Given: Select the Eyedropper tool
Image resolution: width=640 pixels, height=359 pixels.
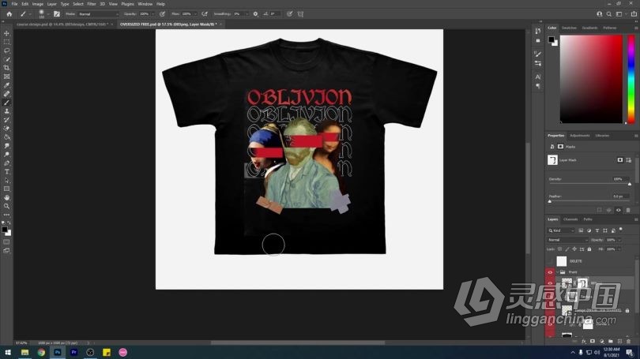Looking at the screenshot, I should click(x=6, y=85).
